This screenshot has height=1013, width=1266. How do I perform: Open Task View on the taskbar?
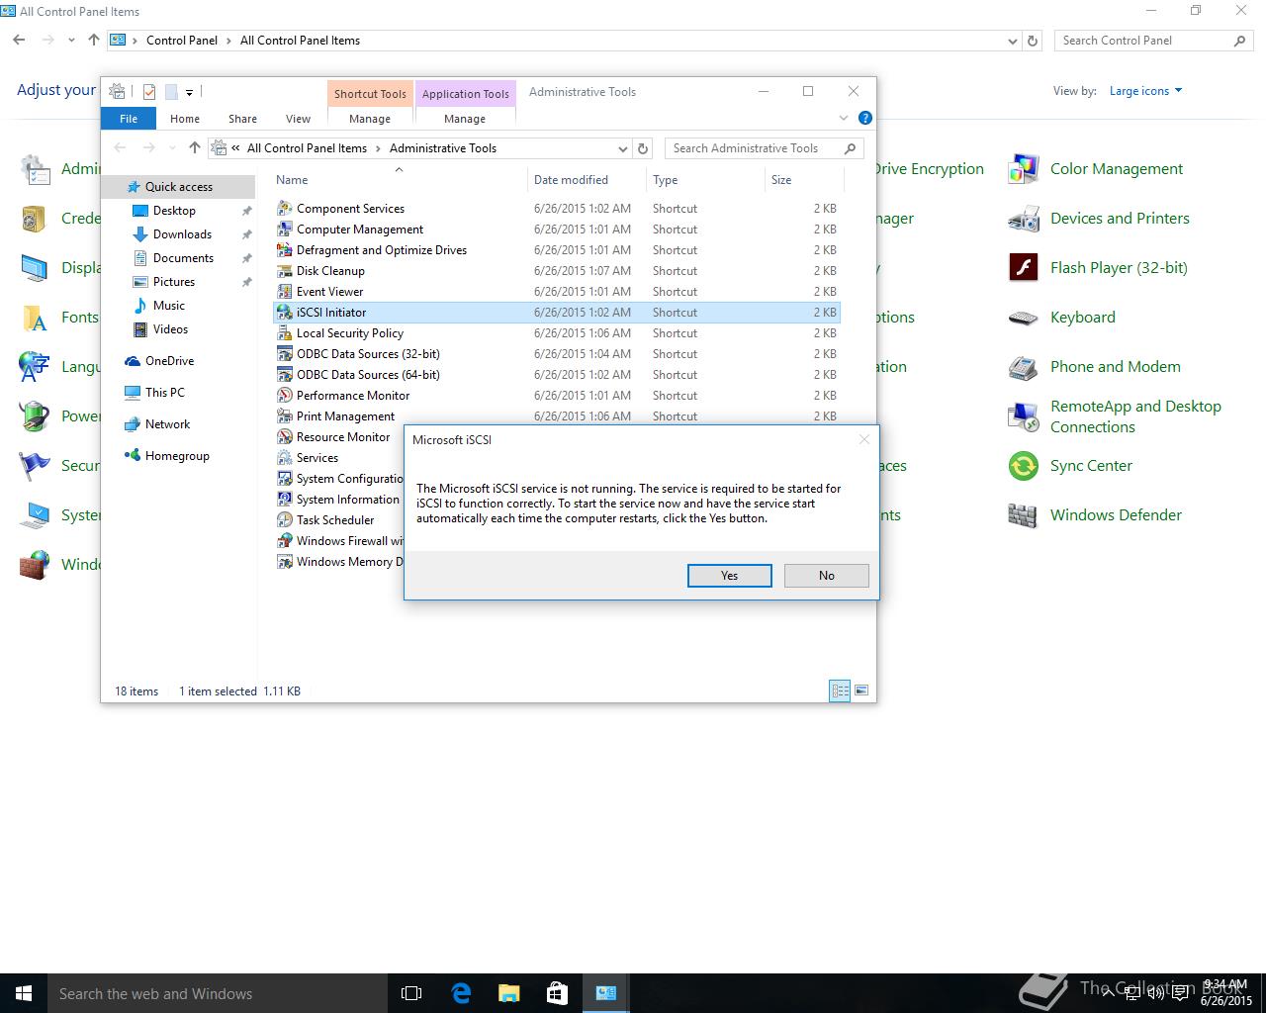411,993
